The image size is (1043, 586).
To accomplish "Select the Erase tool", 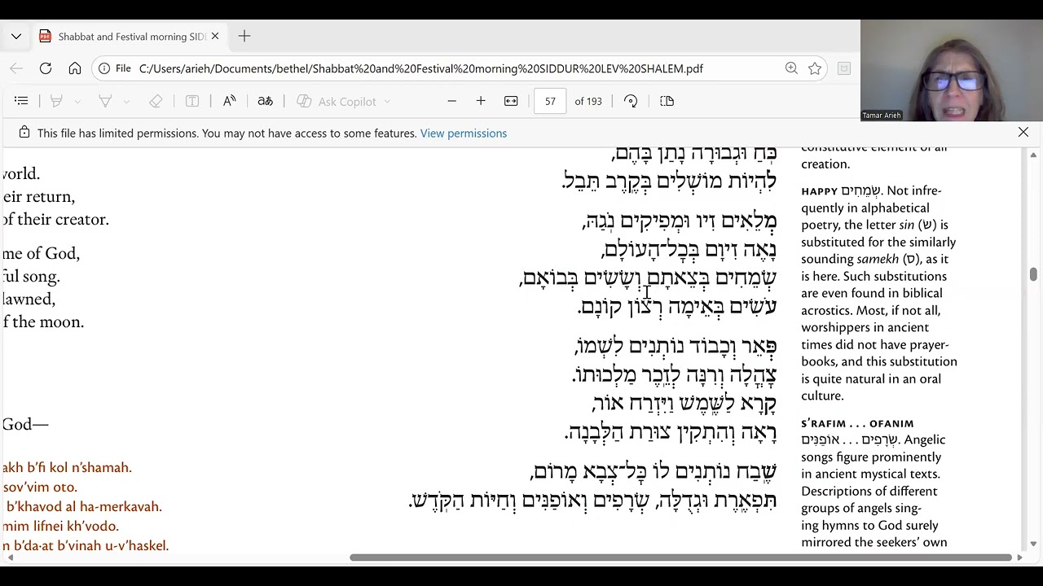I will (156, 101).
